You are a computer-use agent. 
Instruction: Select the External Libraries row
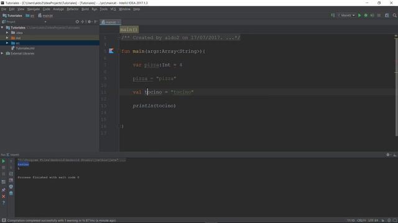[50, 53]
